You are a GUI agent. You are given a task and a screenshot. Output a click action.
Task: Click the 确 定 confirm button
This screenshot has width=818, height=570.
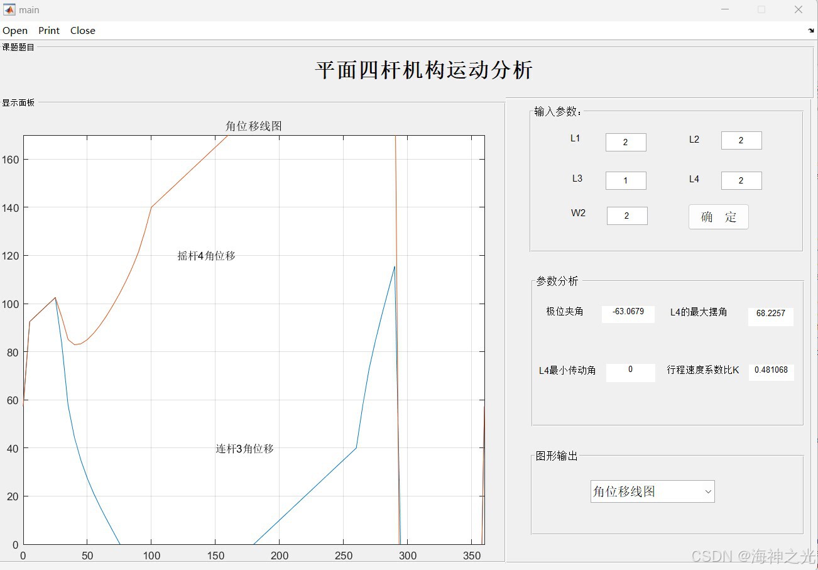719,217
